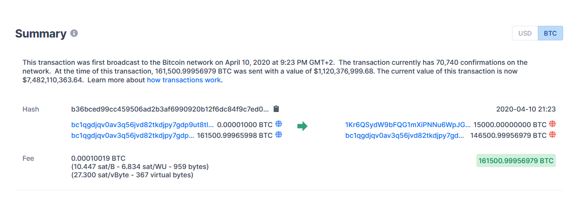Click the Hash row label

tap(31, 109)
